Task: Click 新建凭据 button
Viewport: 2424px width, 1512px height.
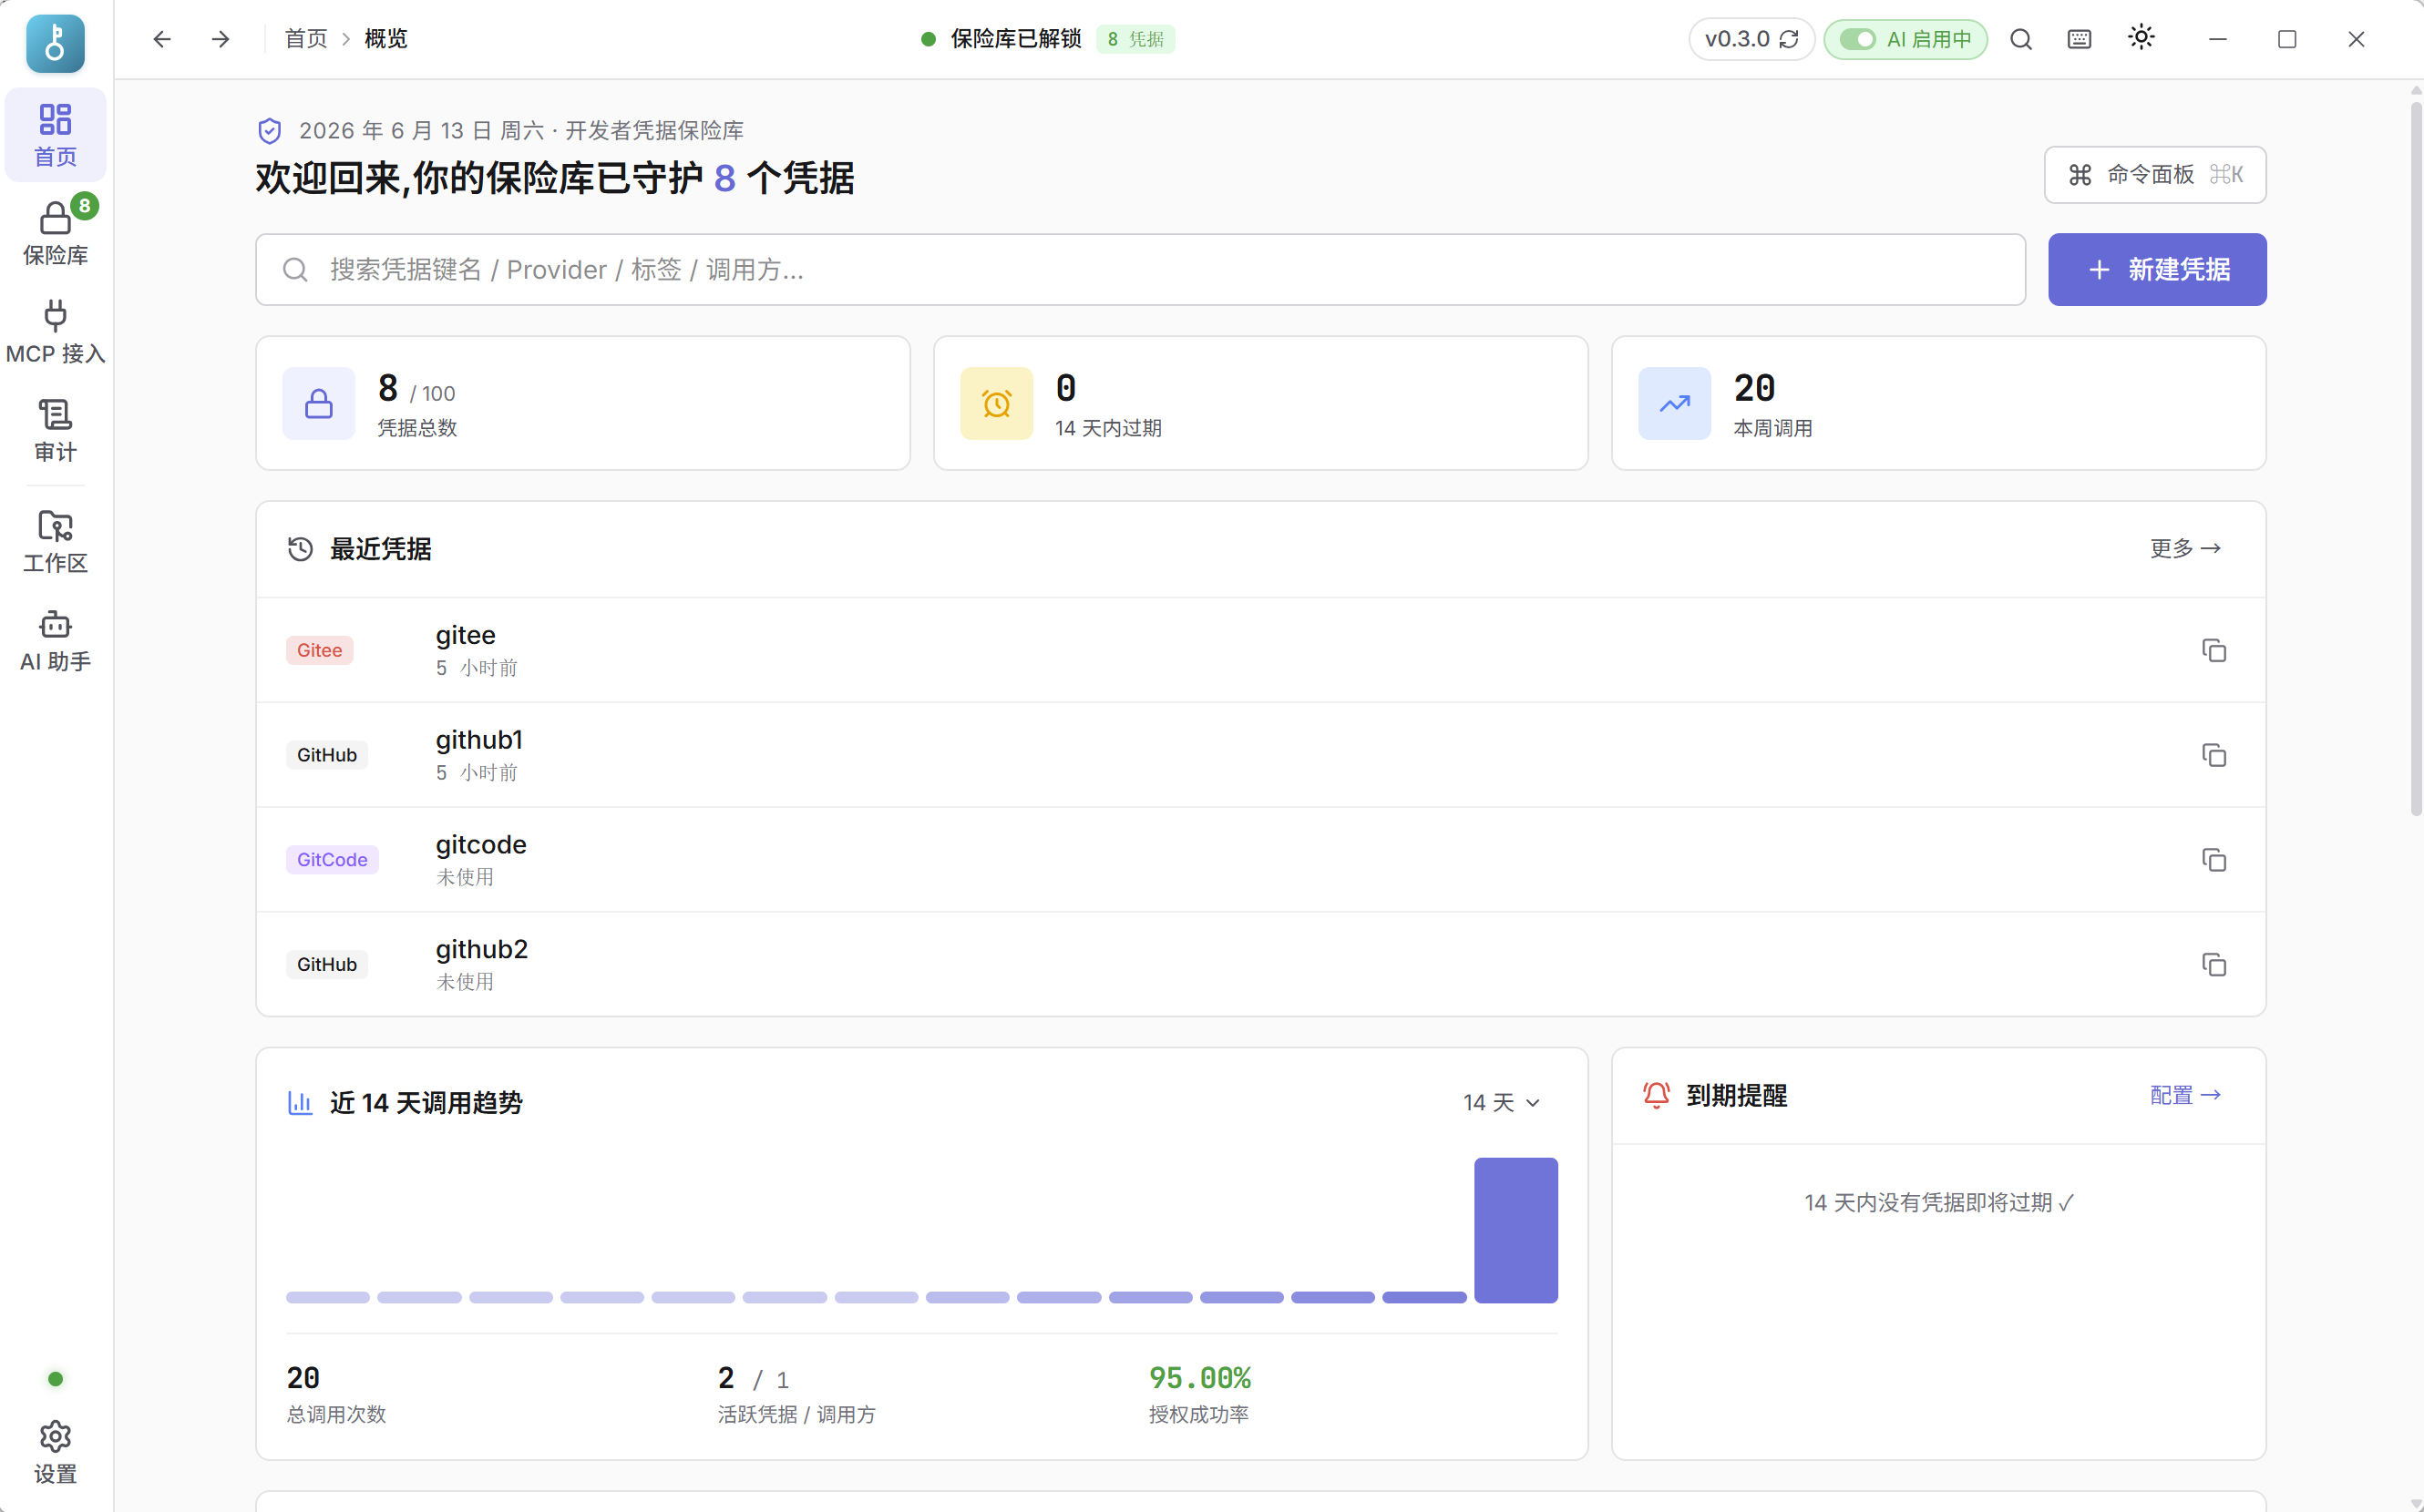Action: 2157,270
